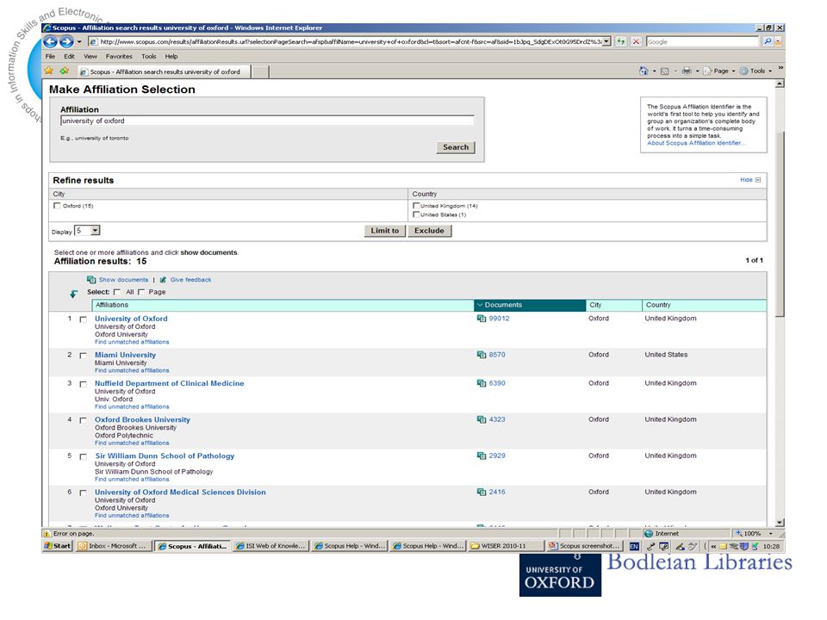Click the Limit to button
This screenshot has width=827, height=620.
[x=384, y=231]
